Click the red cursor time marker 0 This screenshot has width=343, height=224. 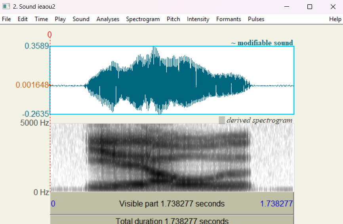50,35
